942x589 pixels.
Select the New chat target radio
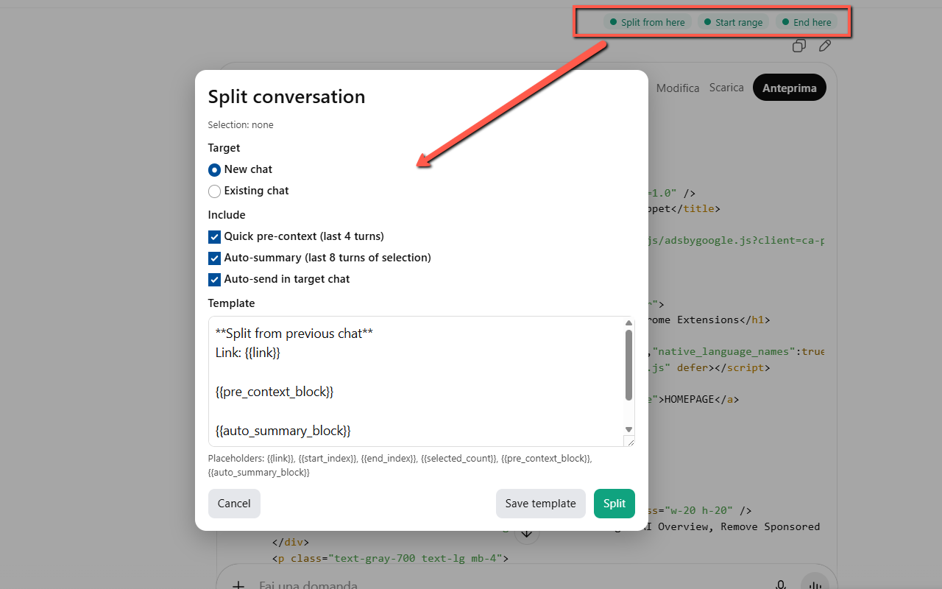(214, 169)
